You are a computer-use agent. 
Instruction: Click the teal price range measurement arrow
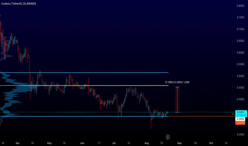click(177, 100)
